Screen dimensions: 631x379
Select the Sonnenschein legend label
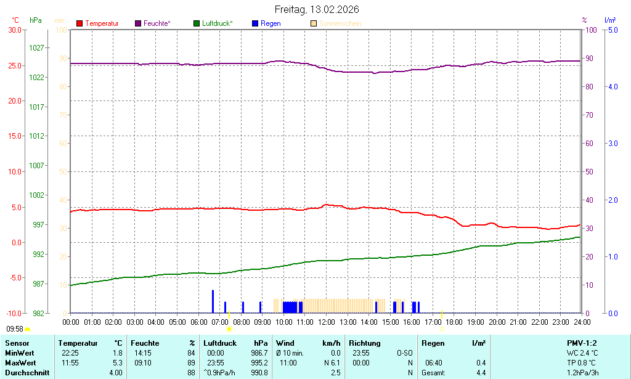pos(340,23)
